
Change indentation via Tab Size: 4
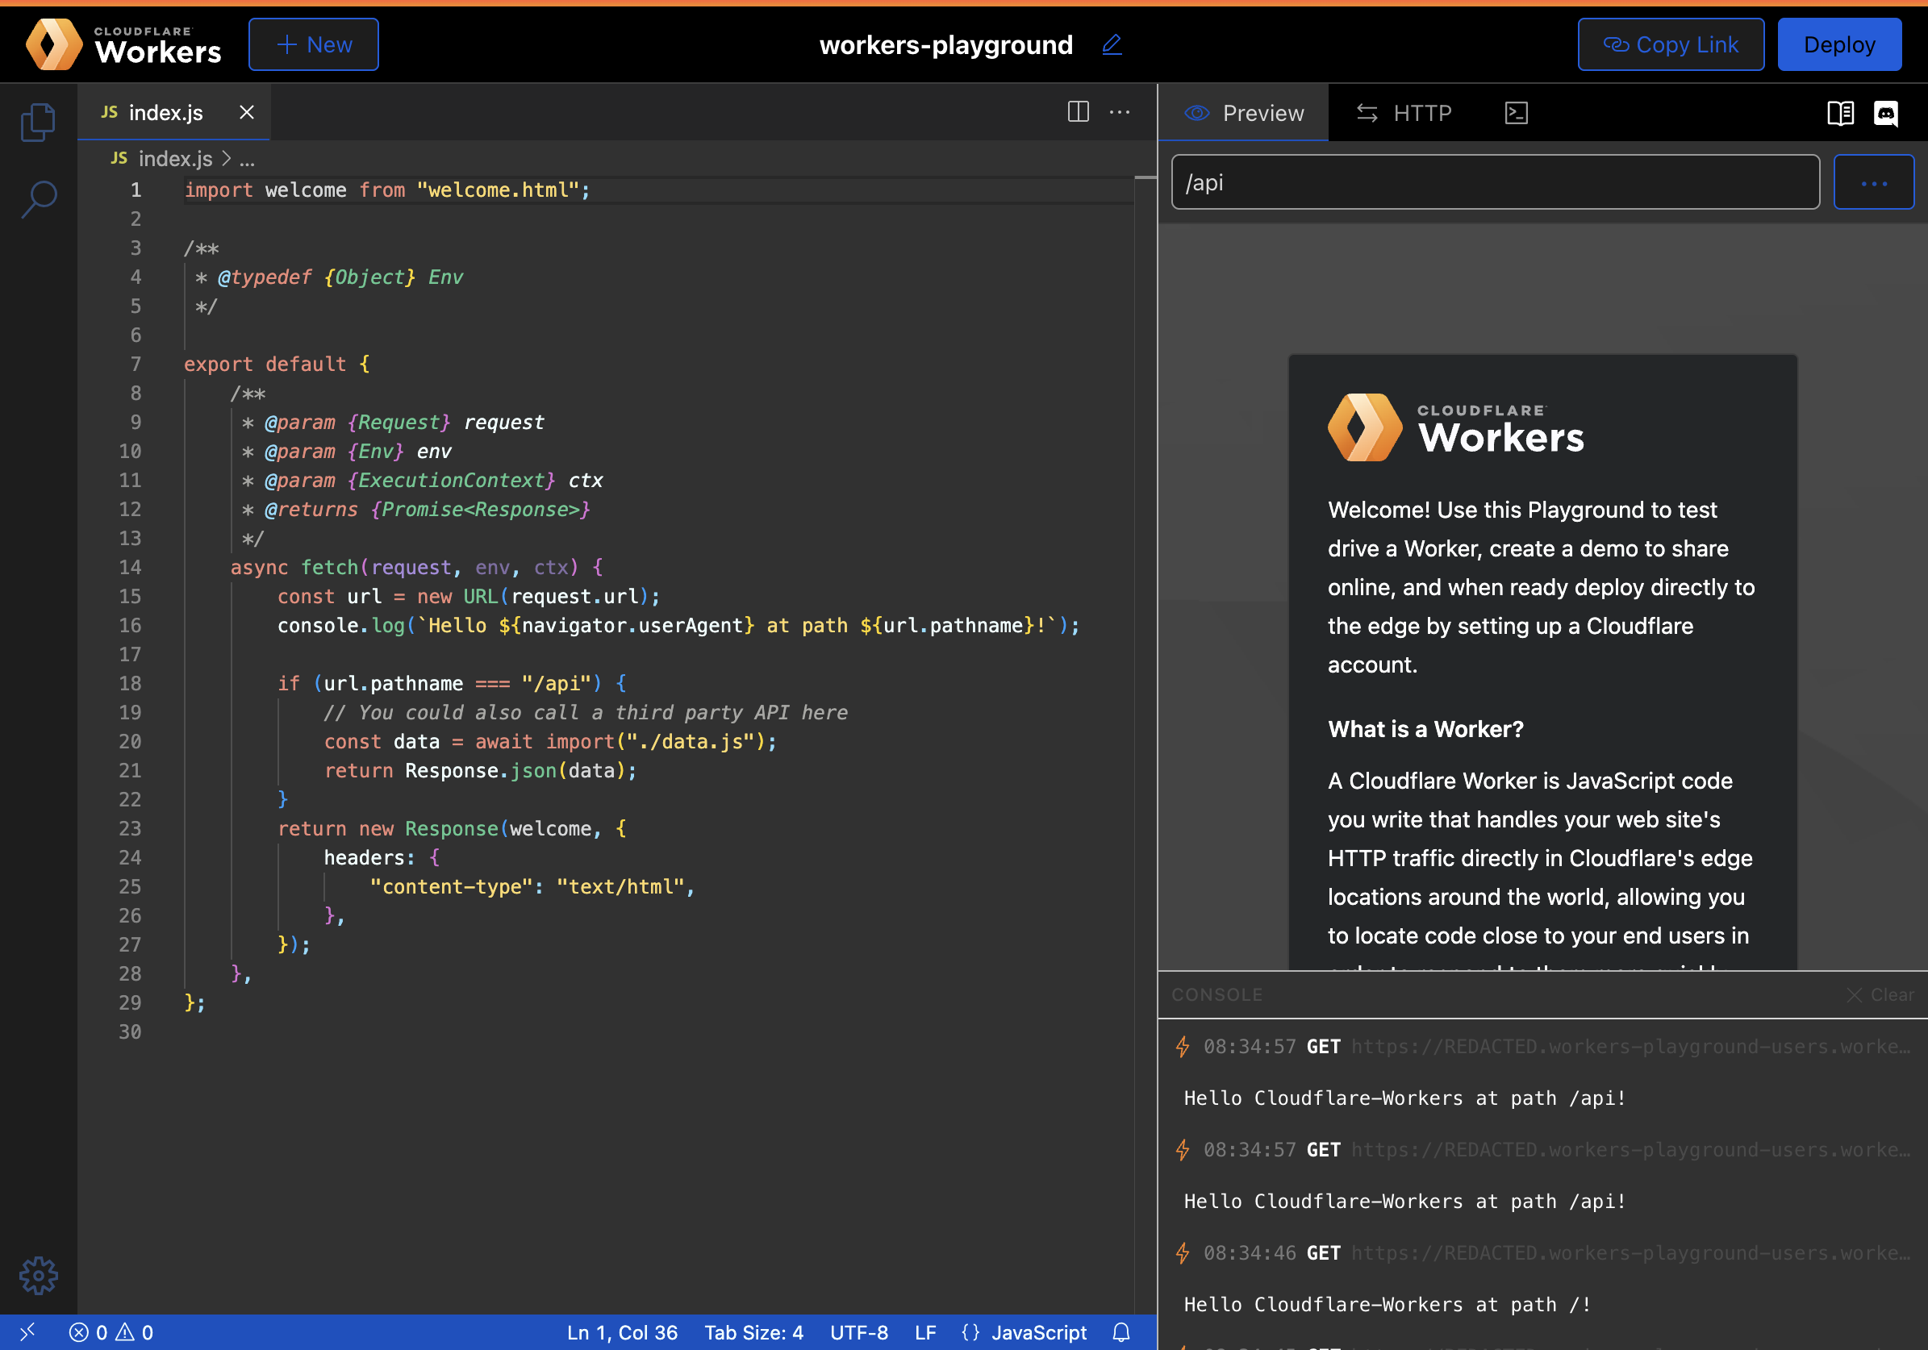(x=753, y=1332)
